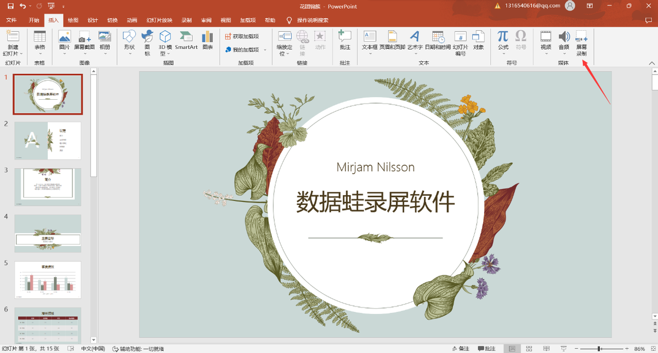
Task: Insert 图标 icons
Action: [x=147, y=43]
